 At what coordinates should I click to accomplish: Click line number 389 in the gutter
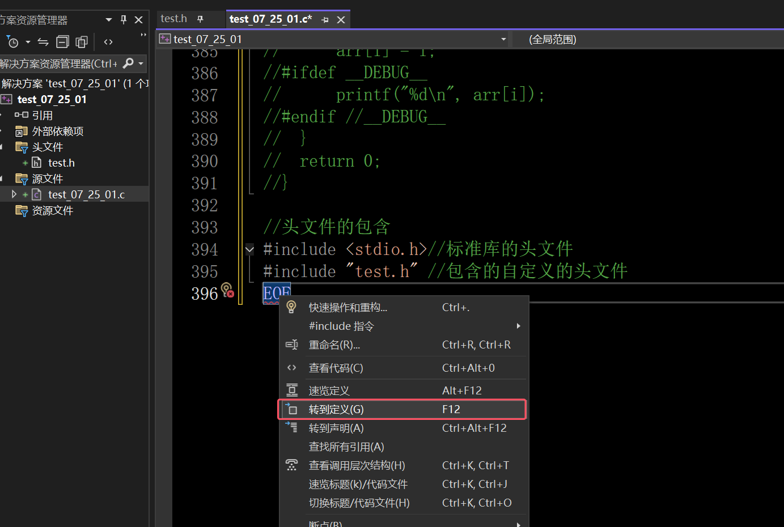click(205, 139)
